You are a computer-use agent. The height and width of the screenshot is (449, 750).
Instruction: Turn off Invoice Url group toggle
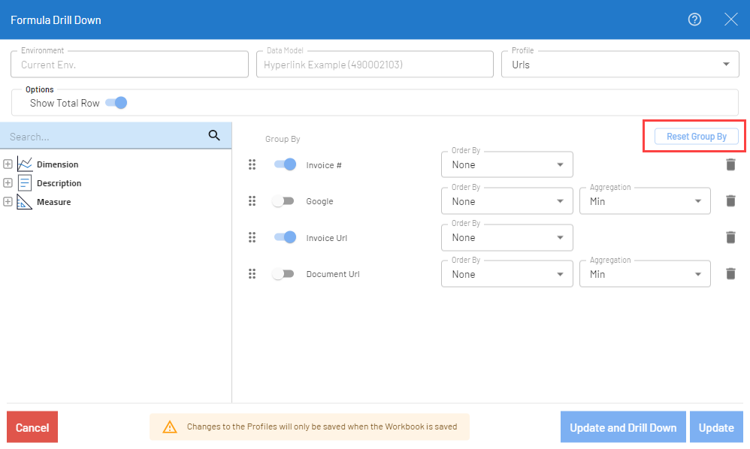285,237
